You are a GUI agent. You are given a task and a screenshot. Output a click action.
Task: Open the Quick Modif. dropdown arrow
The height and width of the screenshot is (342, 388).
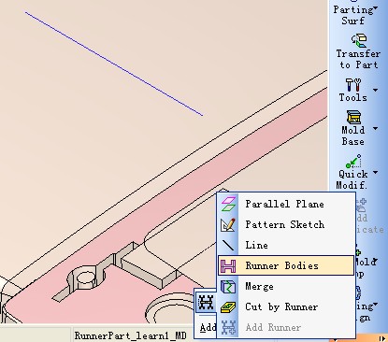[x=375, y=172]
